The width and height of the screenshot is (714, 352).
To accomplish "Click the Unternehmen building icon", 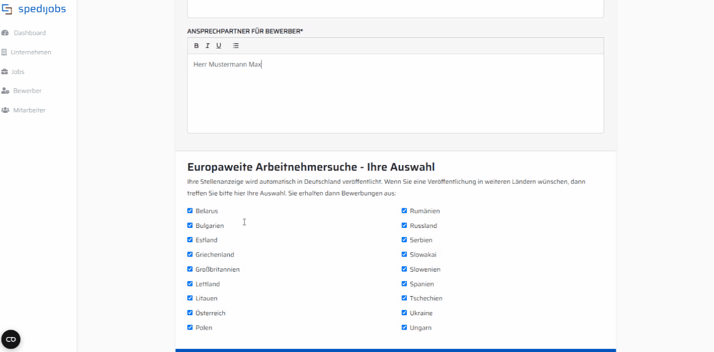I will coord(5,52).
